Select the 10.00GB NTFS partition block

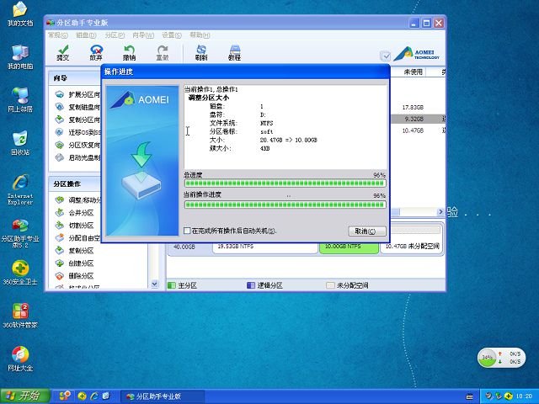point(349,247)
